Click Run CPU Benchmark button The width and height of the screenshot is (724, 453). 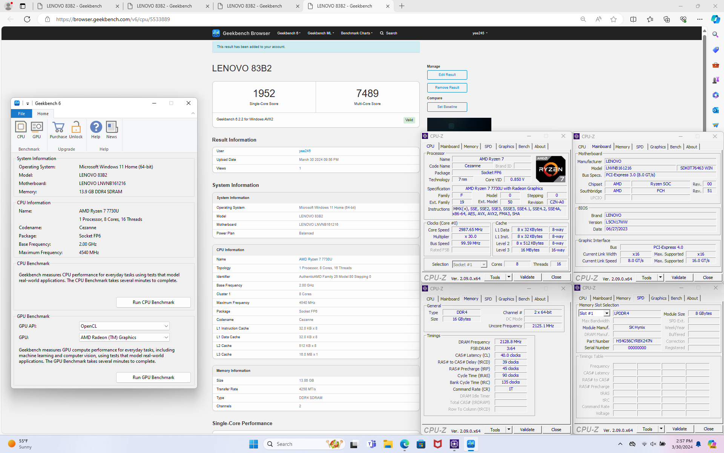[x=153, y=302]
